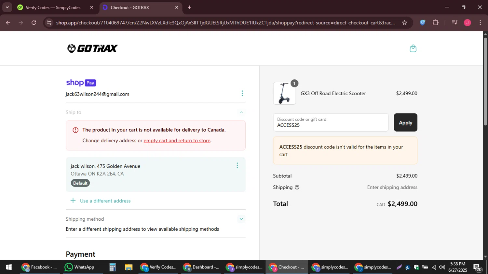Click the GX3 Off Road Electric Scooter name
The width and height of the screenshot is (488, 274).
click(333, 93)
